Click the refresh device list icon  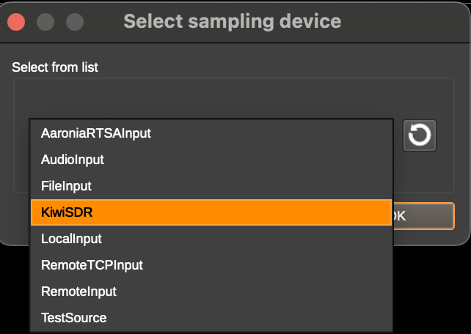(420, 136)
